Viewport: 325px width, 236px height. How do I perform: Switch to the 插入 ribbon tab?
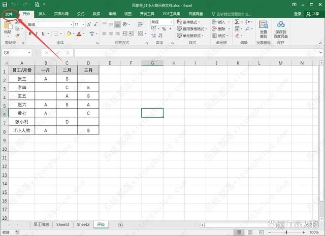click(x=42, y=14)
